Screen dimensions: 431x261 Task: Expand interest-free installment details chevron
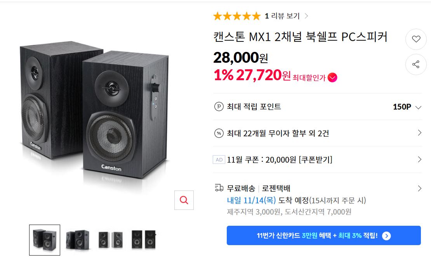419,133
